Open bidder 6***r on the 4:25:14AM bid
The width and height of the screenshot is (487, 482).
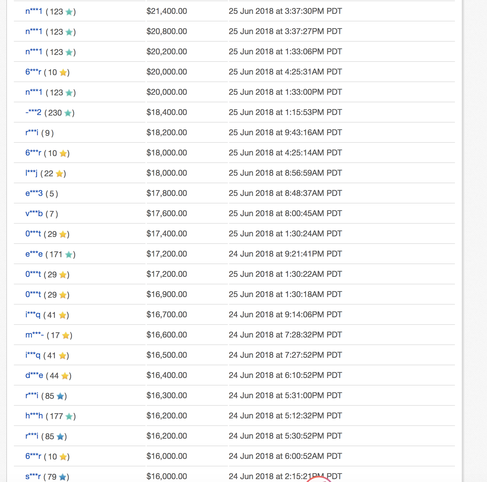tap(33, 153)
